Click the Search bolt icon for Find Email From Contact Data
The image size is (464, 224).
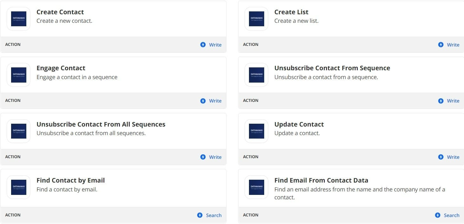438,215
